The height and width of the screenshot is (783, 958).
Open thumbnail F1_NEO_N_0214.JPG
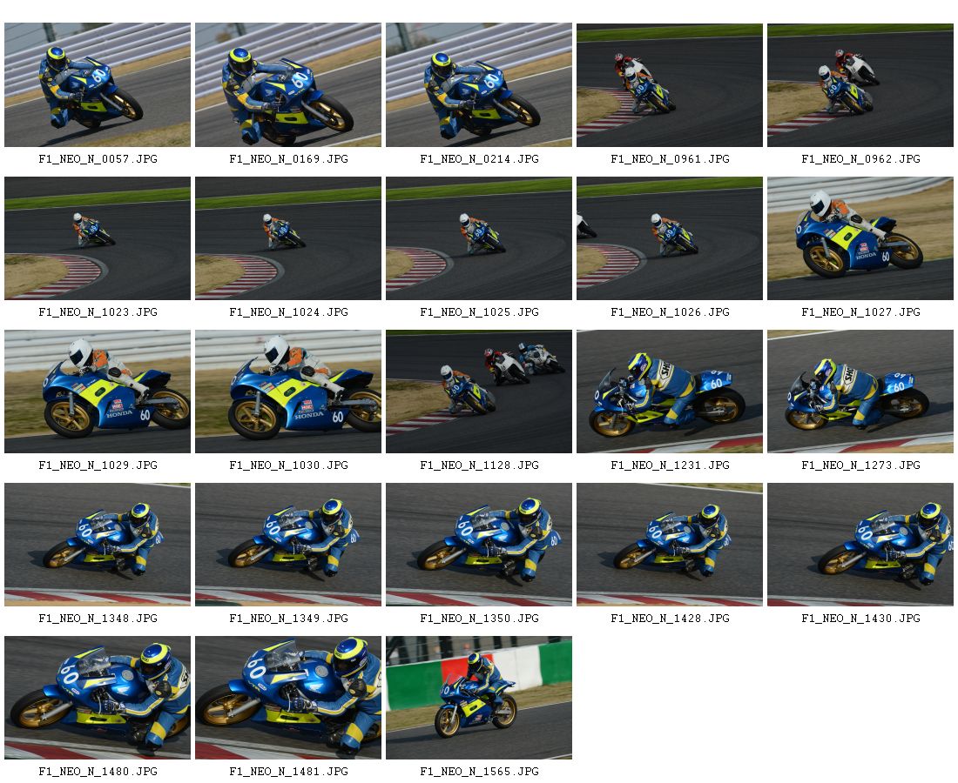coord(479,85)
